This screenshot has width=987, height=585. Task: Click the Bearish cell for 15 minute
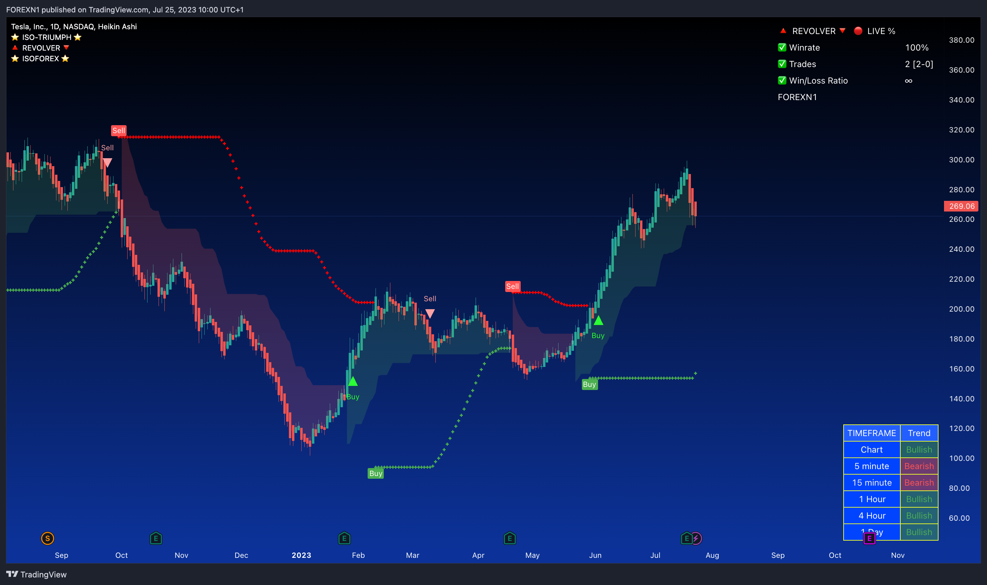919,483
